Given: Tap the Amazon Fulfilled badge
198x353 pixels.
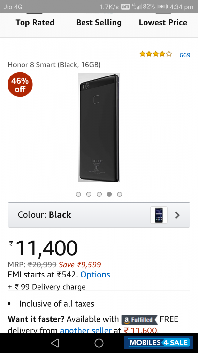Looking at the screenshot, I should coord(140,319).
